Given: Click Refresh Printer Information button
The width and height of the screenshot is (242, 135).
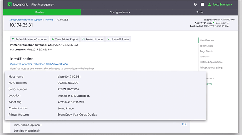Looking at the screenshot, I should [29, 39].
